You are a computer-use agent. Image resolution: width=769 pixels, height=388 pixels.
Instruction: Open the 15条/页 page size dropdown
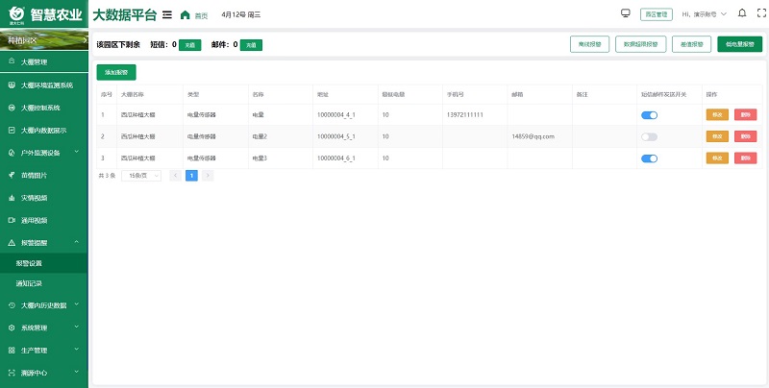(x=140, y=176)
